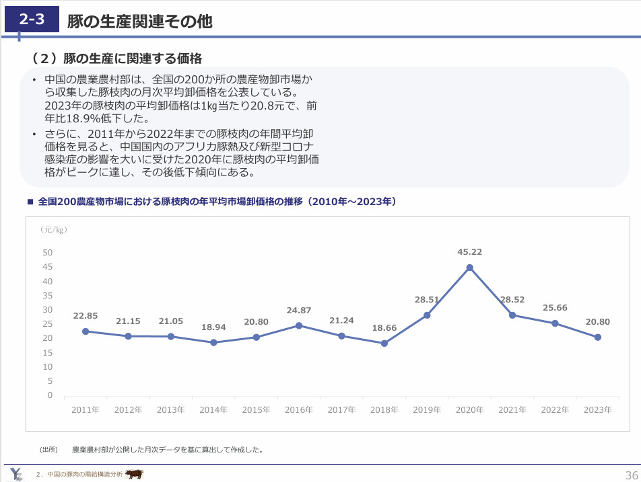Click the x-axis label 2023年
The image size is (641, 482).
click(x=598, y=410)
